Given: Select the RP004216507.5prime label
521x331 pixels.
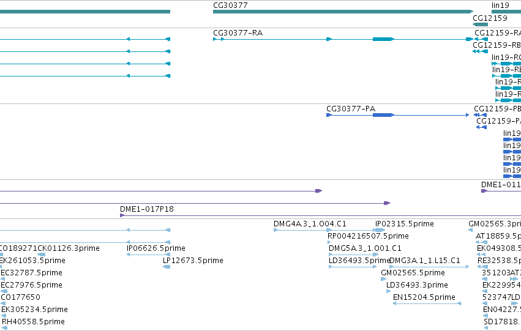Looking at the screenshot, I should [368, 236].
